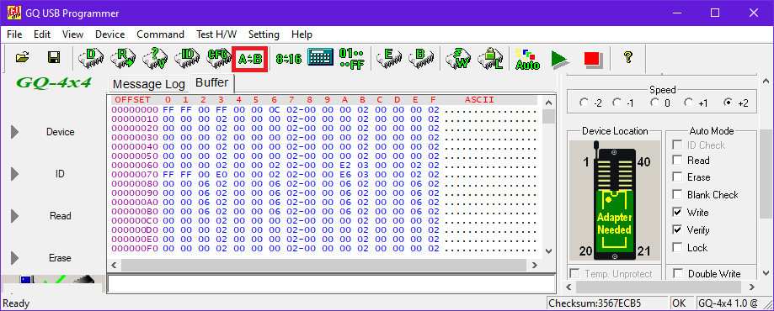
Task: Switch to the Message Log tab
Action: [x=148, y=84]
